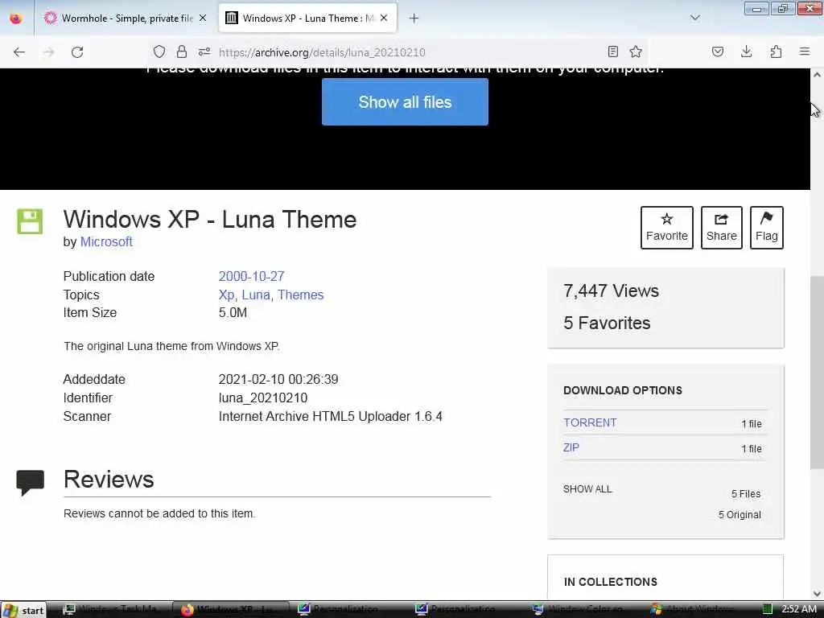
Task: Open a new tab with the plus button
Action: pyautogui.click(x=414, y=19)
